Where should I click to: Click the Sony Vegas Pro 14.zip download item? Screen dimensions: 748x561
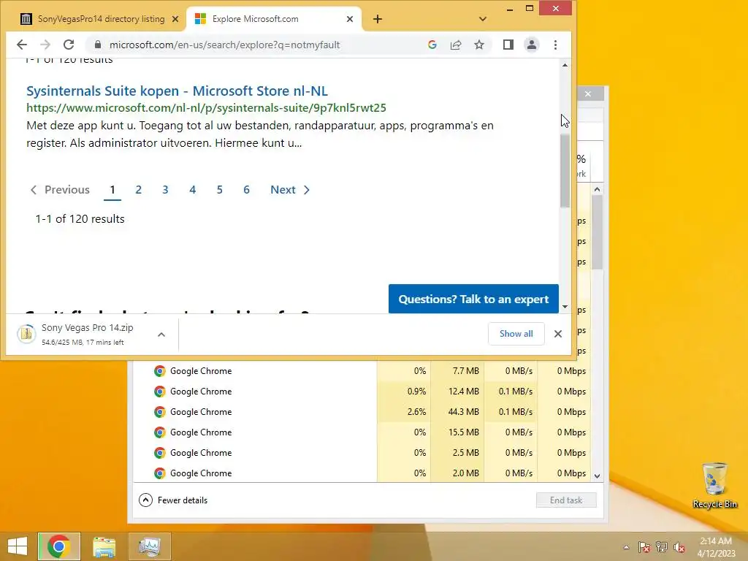pos(87,334)
